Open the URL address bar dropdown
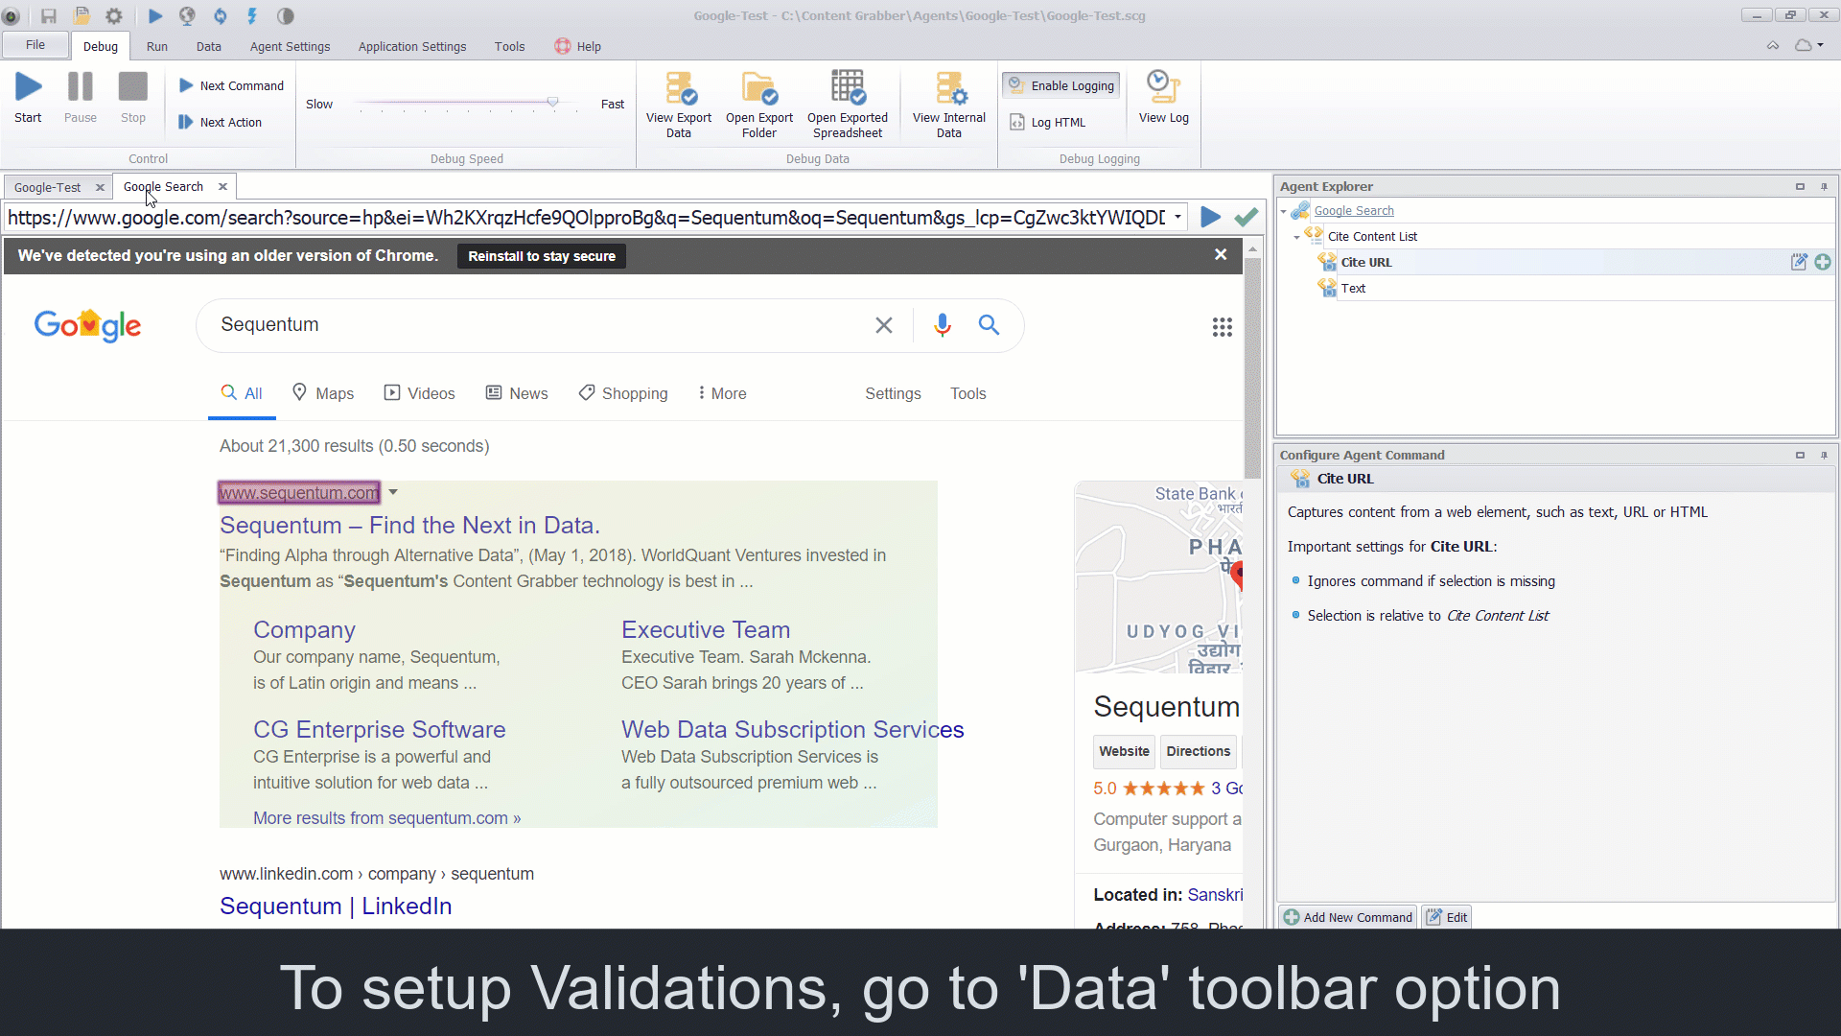The image size is (1841, 1036). 1177,218
